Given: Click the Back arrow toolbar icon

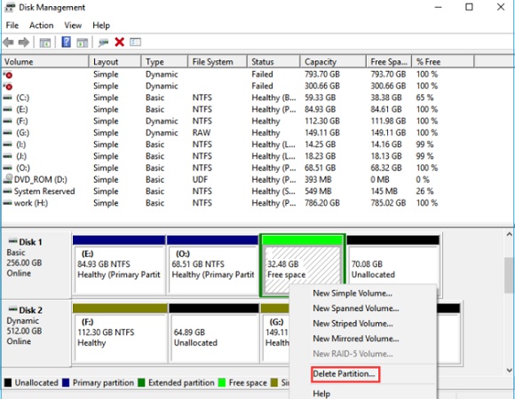Looking at the screenshot, I should [x=9, y=43].
